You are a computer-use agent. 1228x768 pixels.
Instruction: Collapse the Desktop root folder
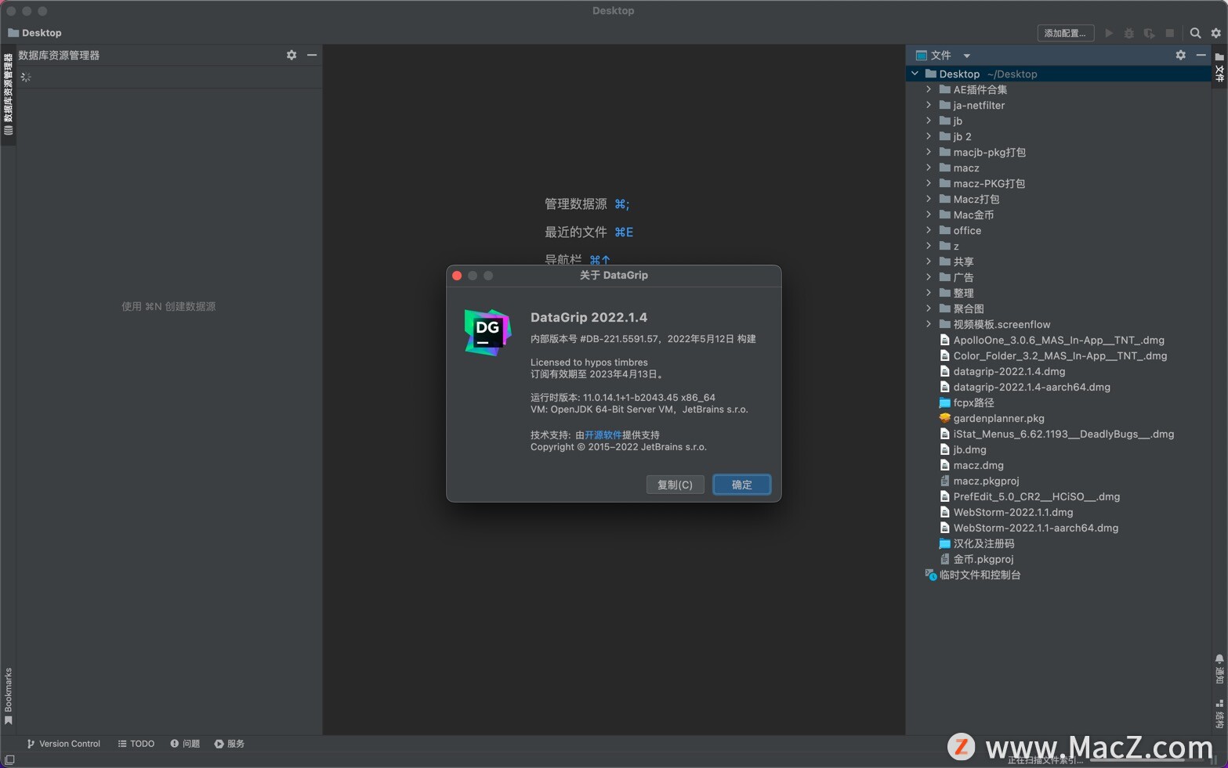(x=915, y=74)
